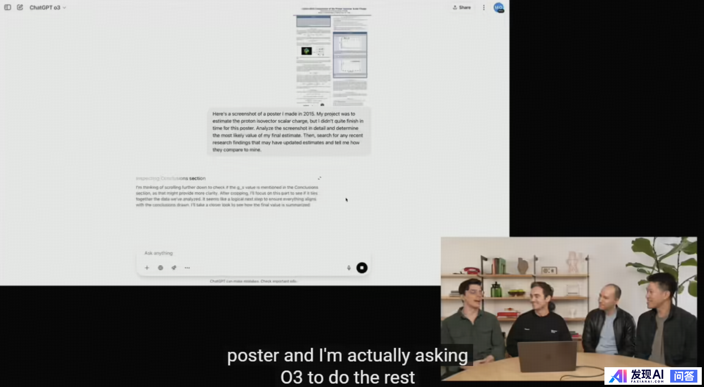This screenshot has height=387, width=704.
Task: Open the three-dot options menu
Action: tap(484, 7)
